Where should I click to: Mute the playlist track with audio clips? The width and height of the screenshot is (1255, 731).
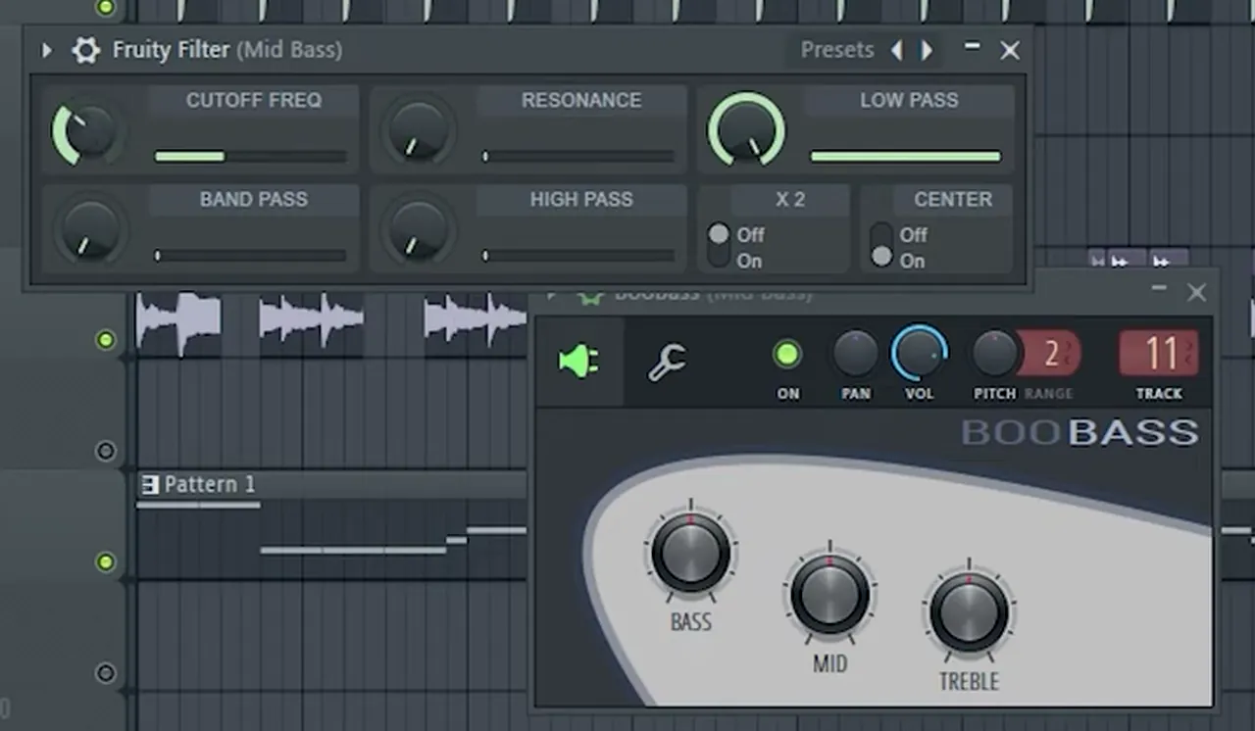(x=105, y=340)
